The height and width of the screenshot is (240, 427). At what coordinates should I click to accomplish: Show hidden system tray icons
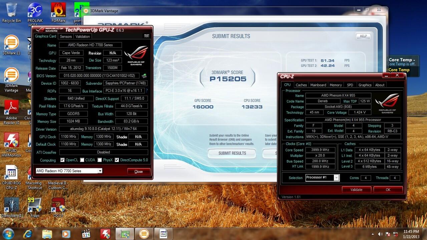[373, 234]
